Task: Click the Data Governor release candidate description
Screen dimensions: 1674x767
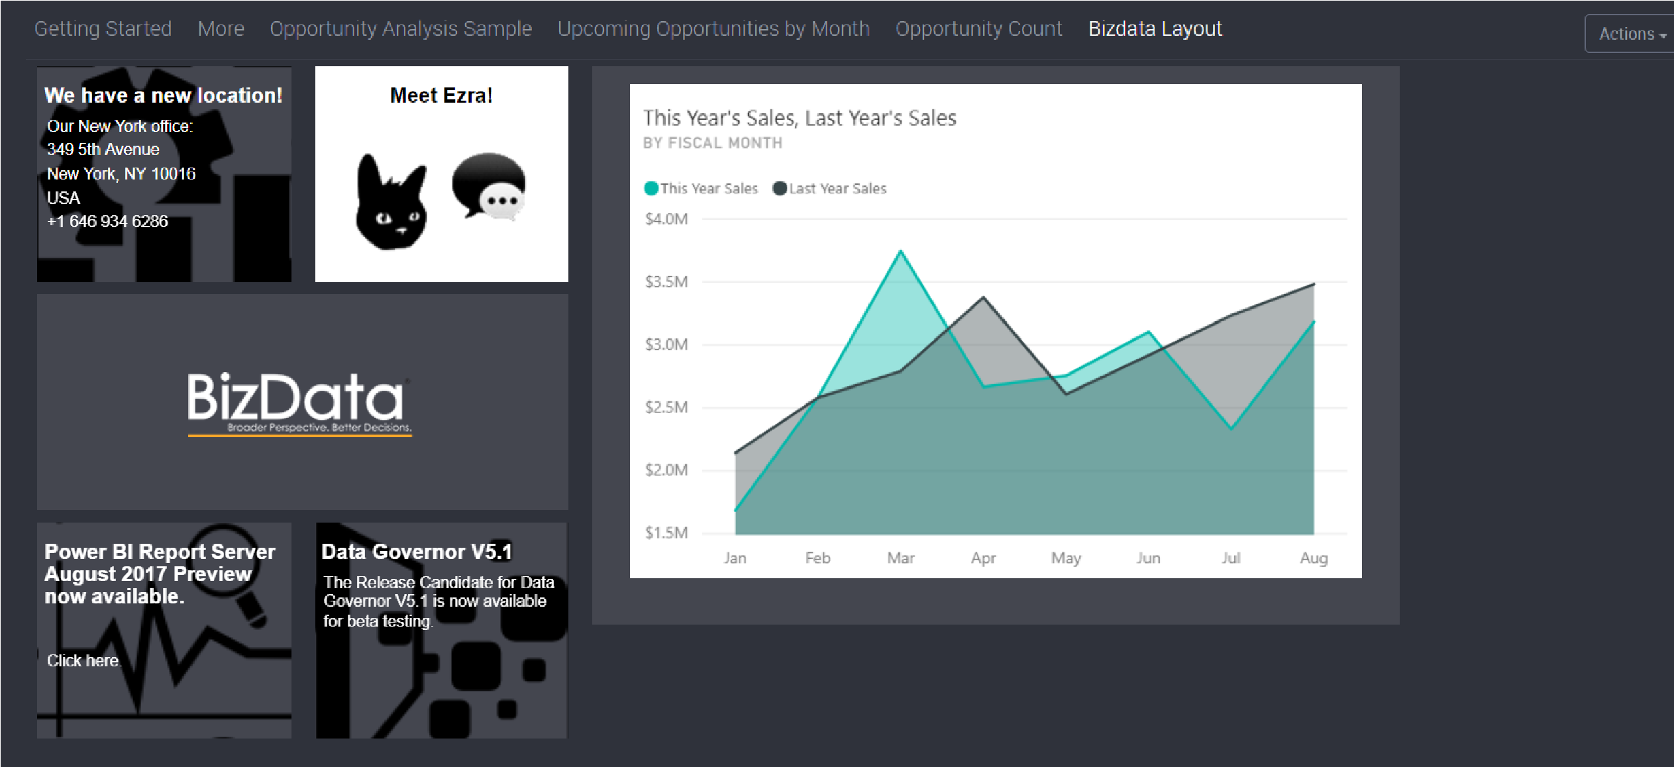Action: pos(439,601)
